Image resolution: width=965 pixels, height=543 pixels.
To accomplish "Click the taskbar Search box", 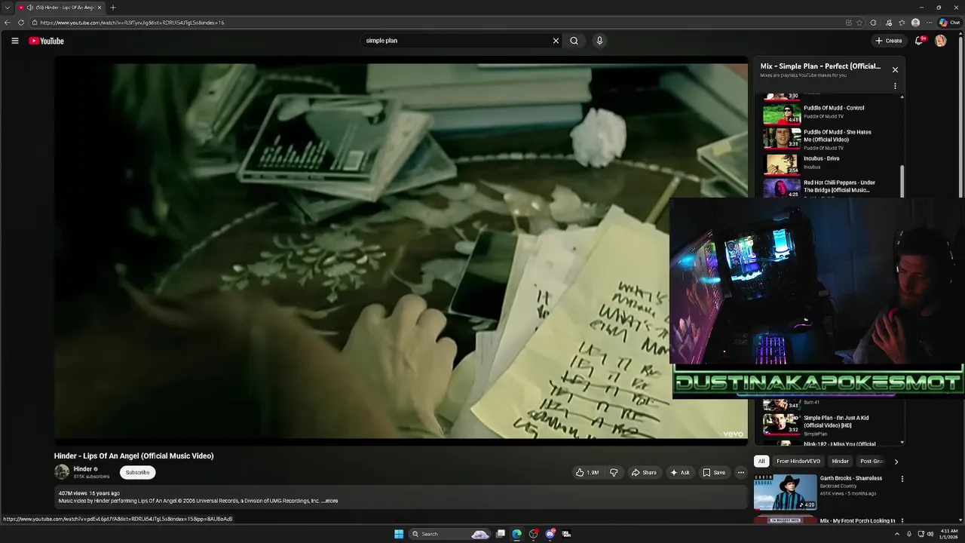I will pos(449,534).
